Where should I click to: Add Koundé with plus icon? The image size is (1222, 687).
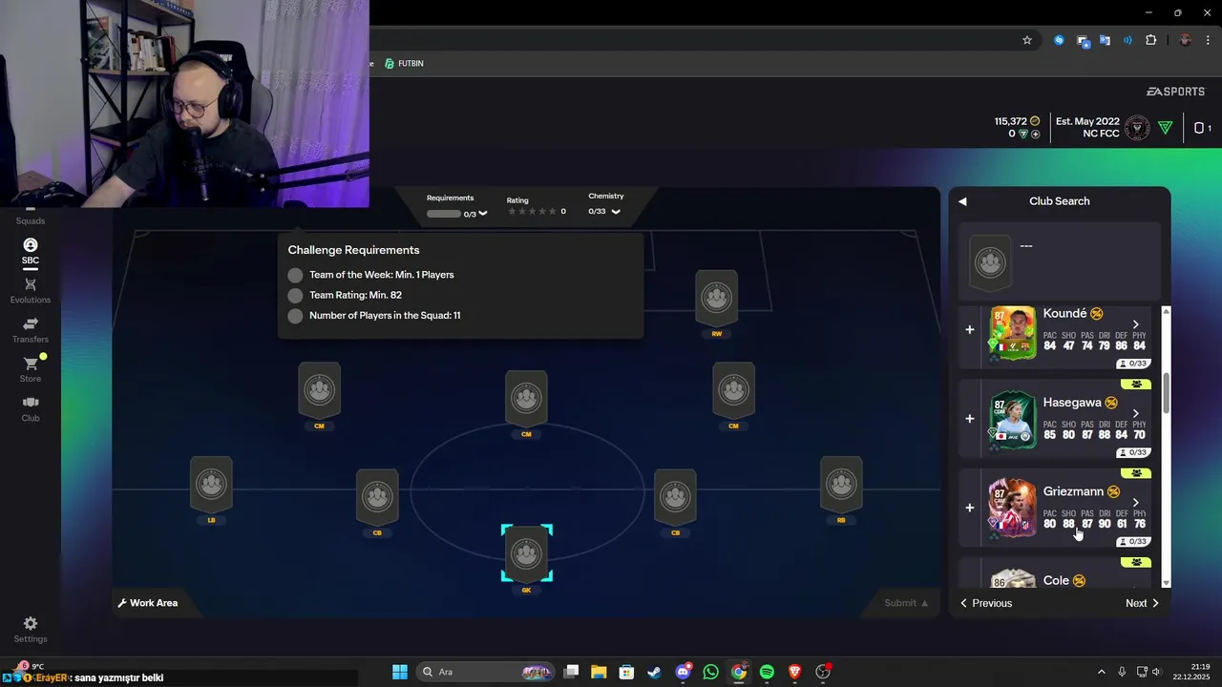pyautogui.click(x=970, y=329)
